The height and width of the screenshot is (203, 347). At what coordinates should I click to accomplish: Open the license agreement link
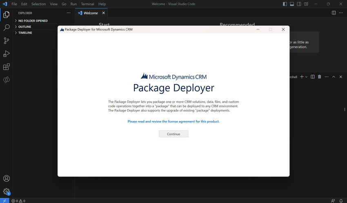point(173,121)
